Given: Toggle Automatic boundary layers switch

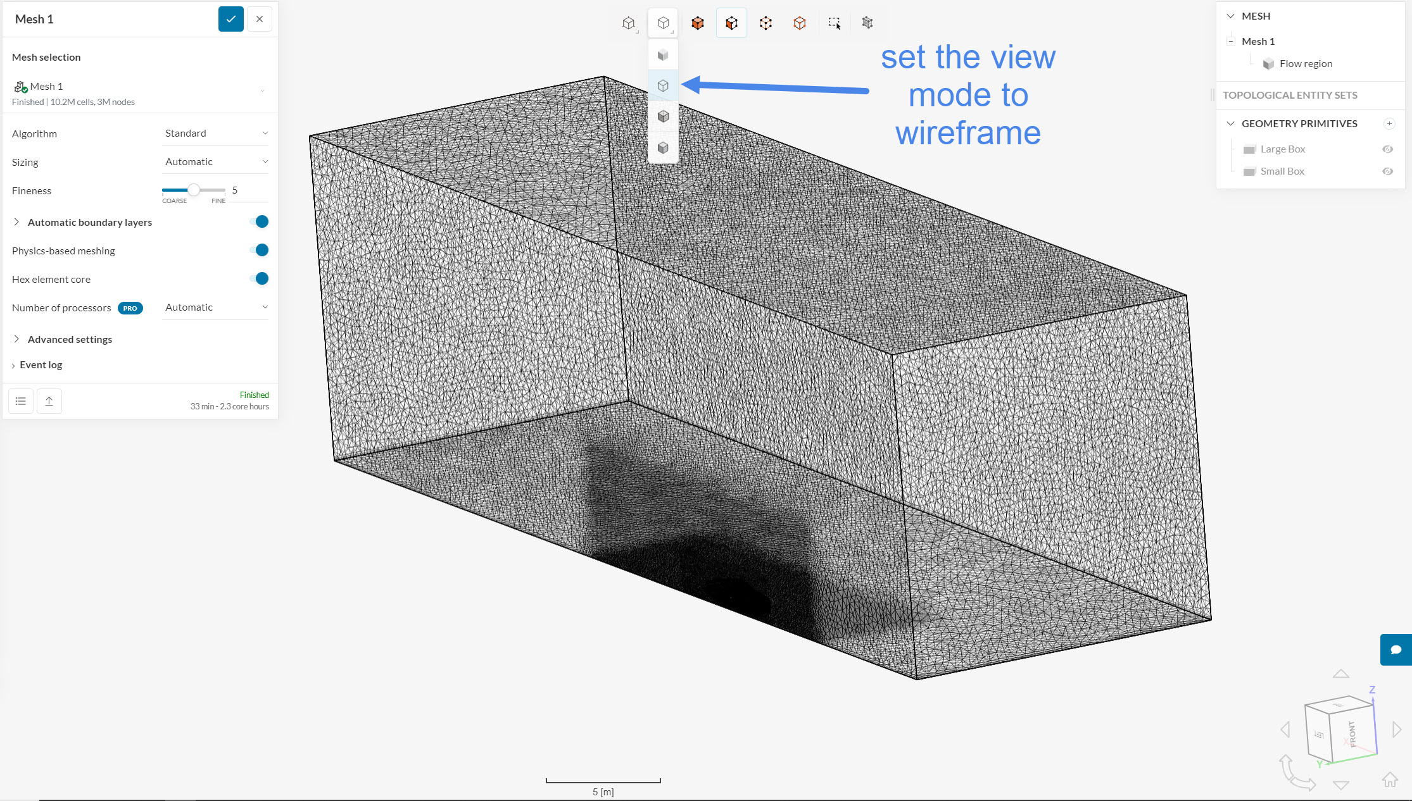Looking at the screenshot, I should 259,221.
